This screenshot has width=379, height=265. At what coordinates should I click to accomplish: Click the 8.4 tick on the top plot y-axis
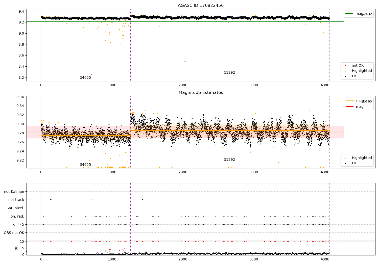tap(21, 67)
